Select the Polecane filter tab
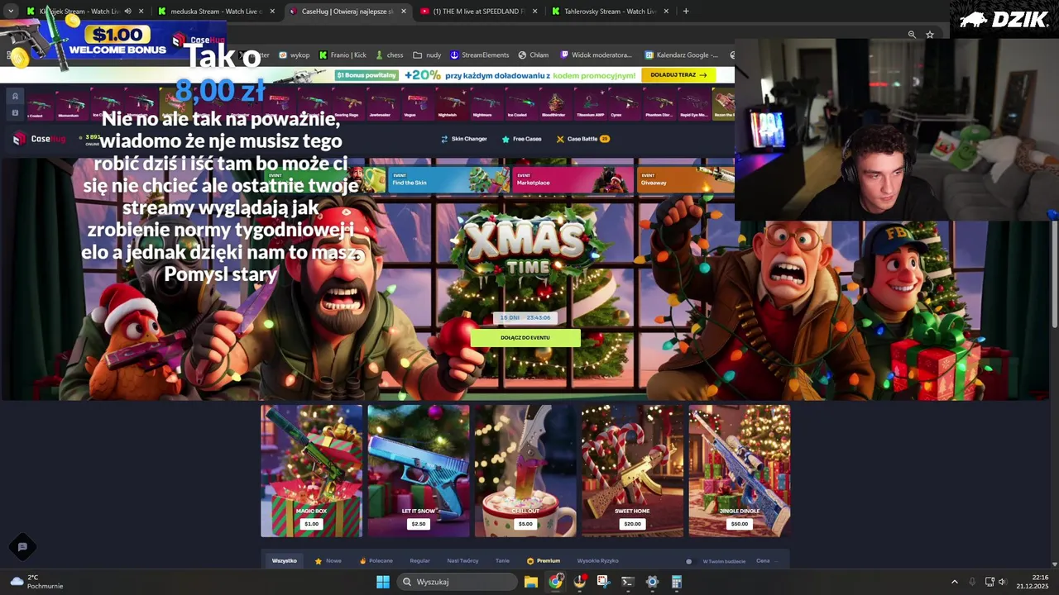 [376, 561]
